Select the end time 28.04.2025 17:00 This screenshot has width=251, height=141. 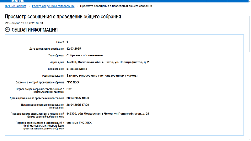pyautogui.click(x=77, y=105)
